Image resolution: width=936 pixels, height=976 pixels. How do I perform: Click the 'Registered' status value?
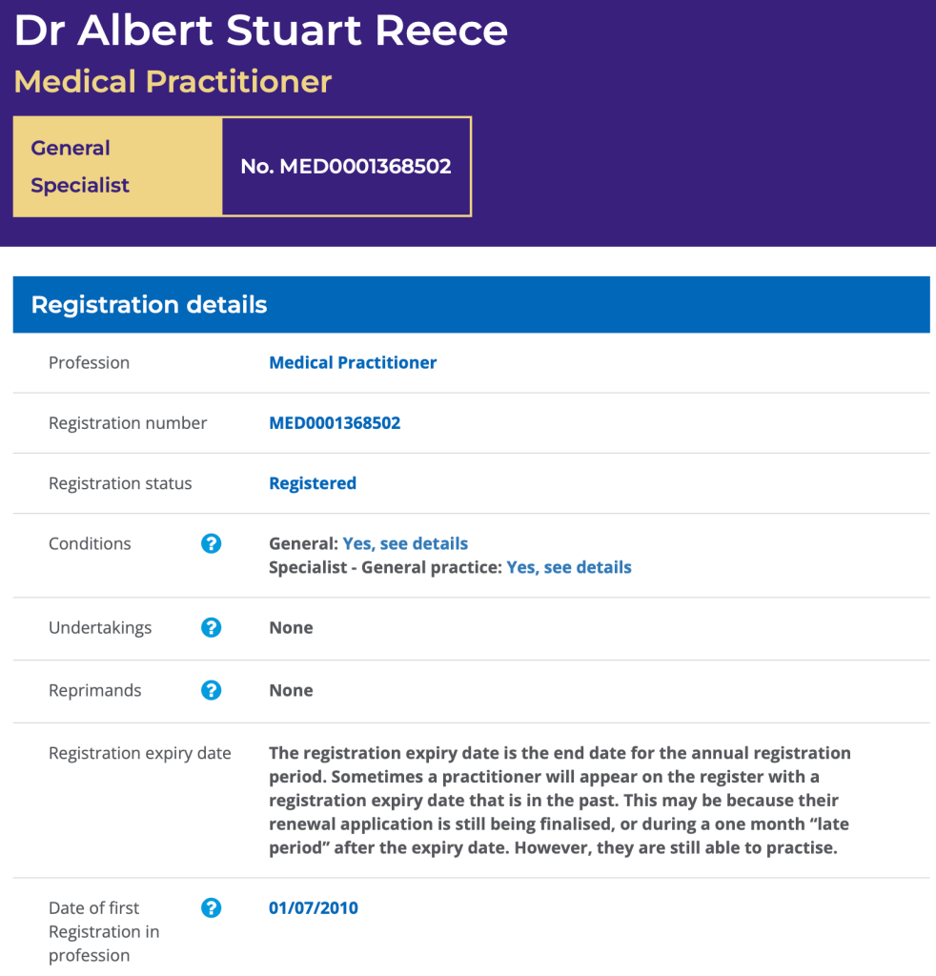(313, 484)
